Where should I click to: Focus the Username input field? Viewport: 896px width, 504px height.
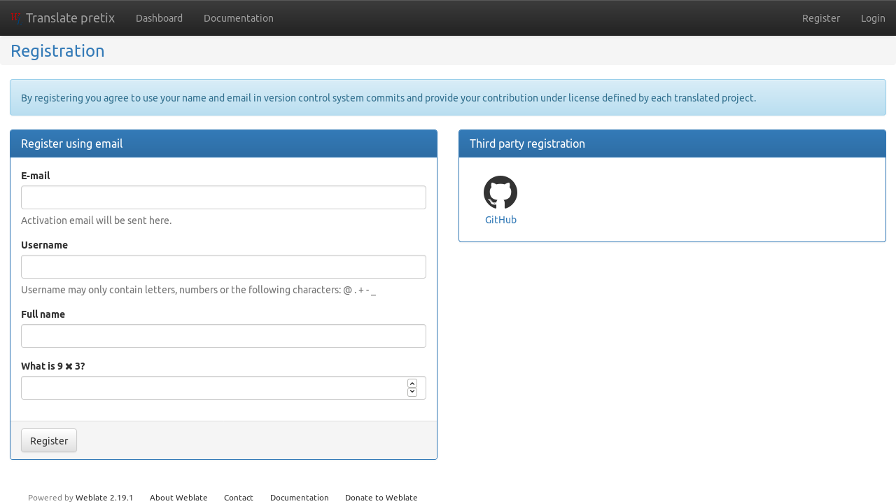[x=223, y=267]
